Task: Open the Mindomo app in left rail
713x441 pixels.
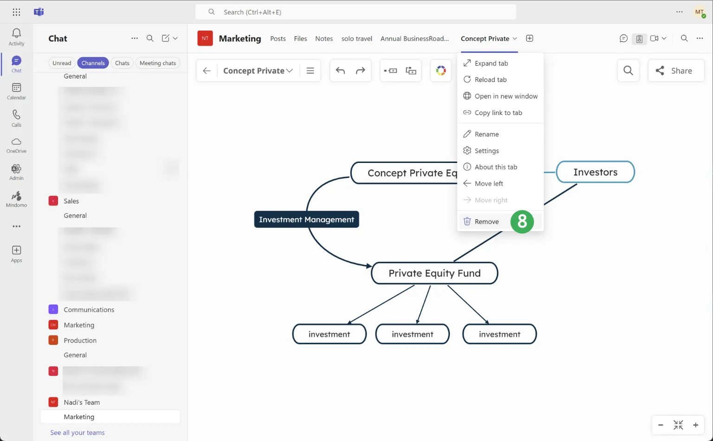Action: (x=16, y=199)
